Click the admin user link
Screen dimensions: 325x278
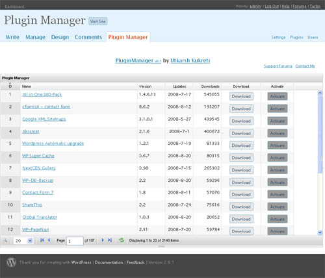[x=255, y=6]
